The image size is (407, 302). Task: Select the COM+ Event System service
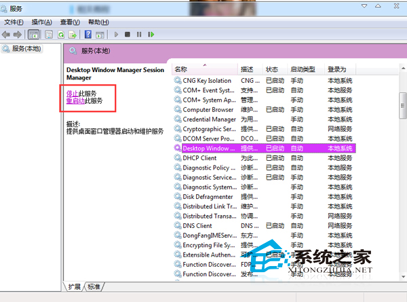[x=265, y=90]
